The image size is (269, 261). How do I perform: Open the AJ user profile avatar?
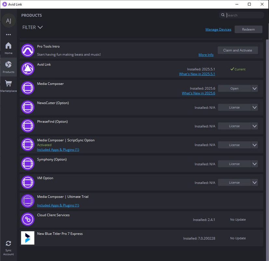8,21
